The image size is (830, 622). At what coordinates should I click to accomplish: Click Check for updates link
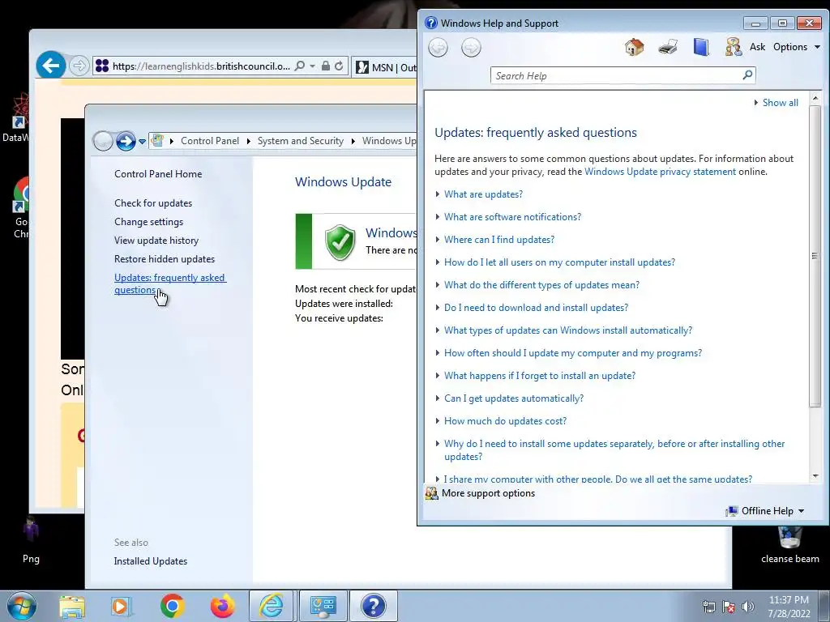tap(153, 203)
